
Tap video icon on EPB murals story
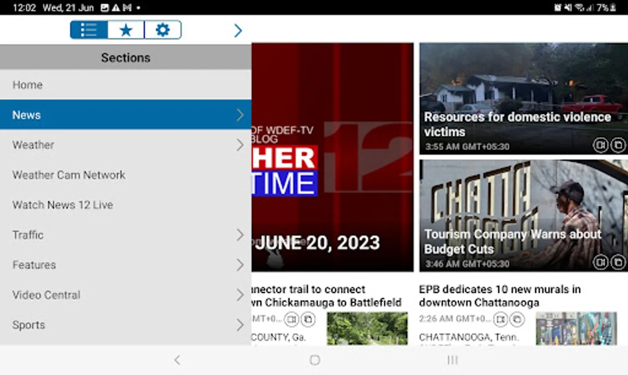500,320
